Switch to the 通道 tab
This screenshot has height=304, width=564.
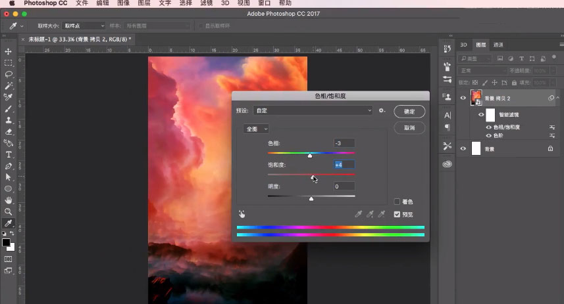pos(498,45)
